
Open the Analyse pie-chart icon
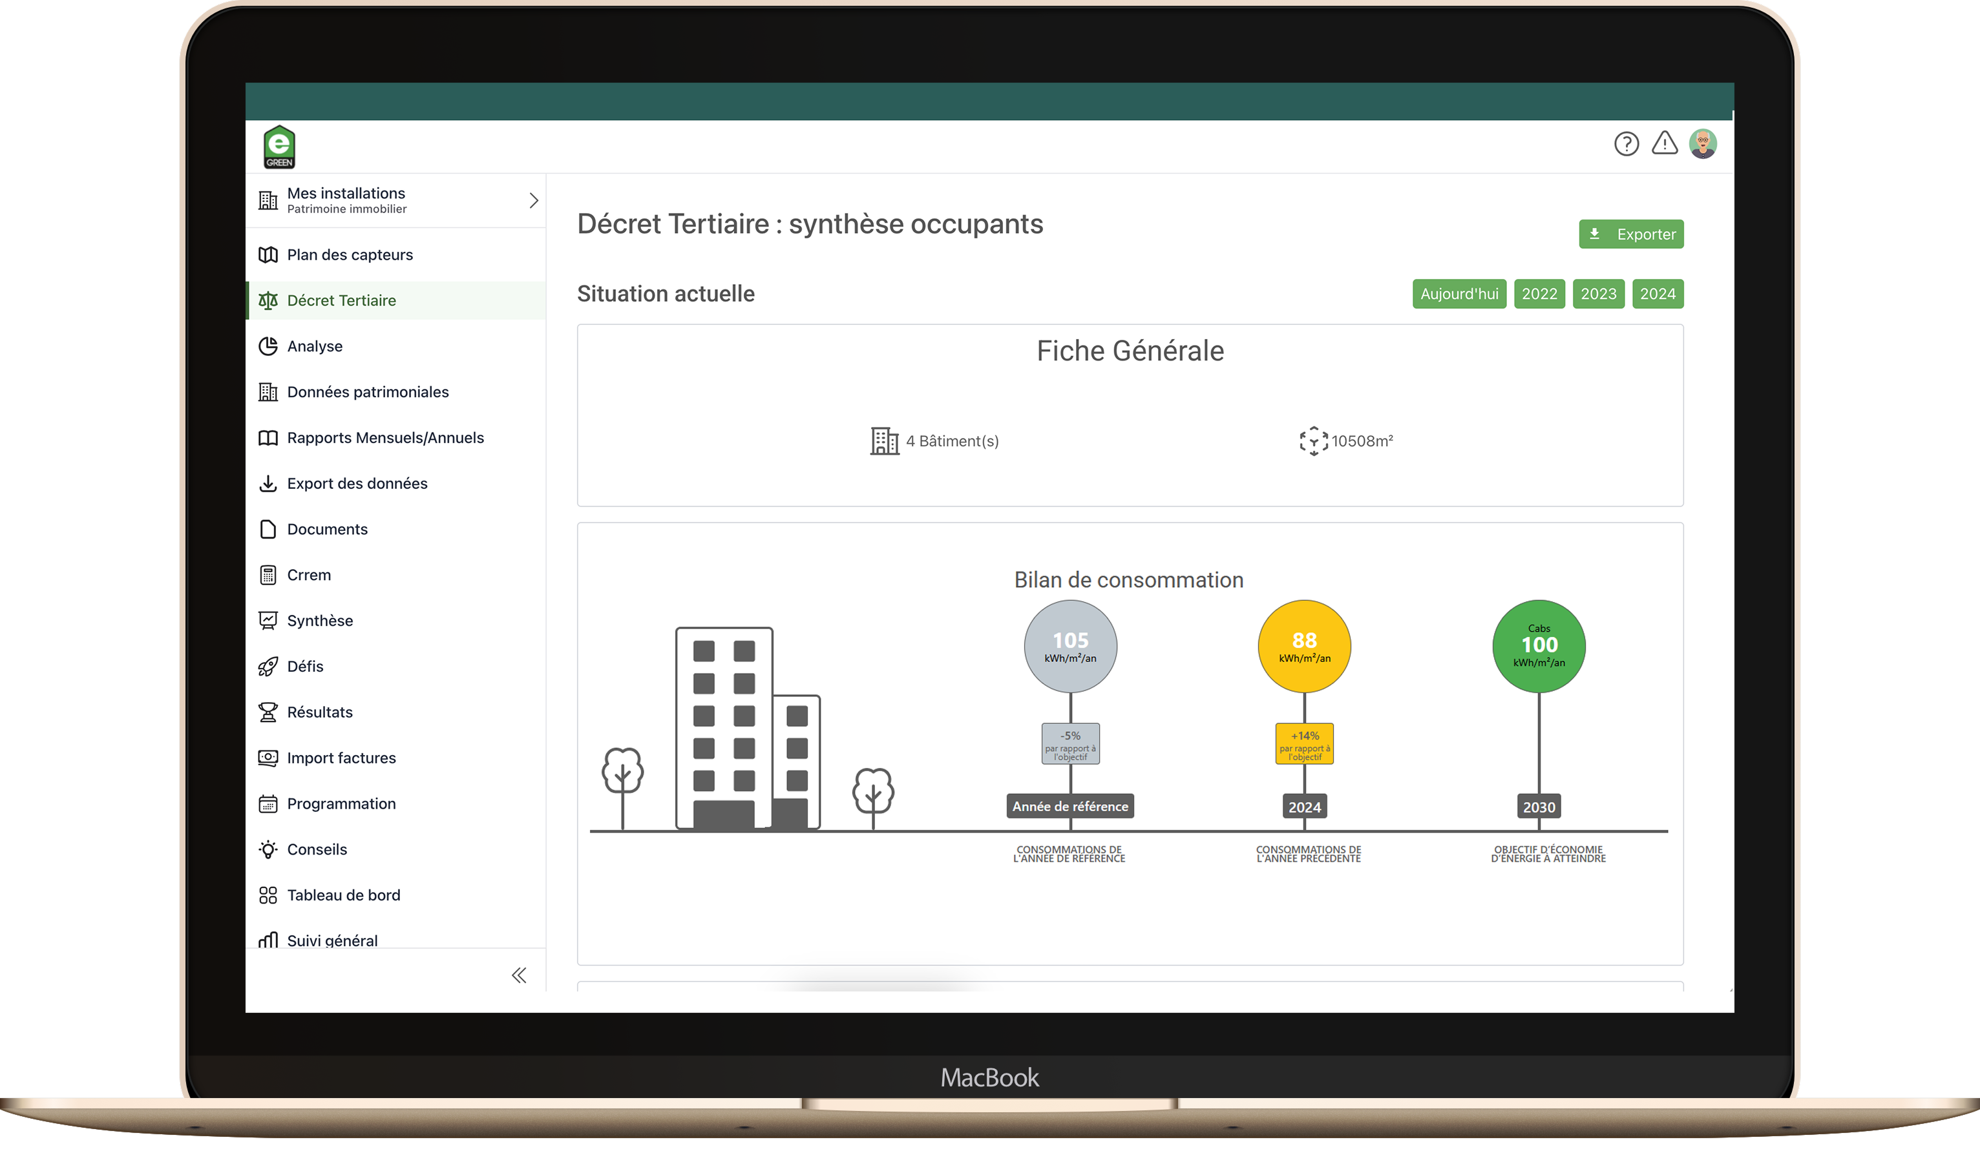(x=268, y=346)
